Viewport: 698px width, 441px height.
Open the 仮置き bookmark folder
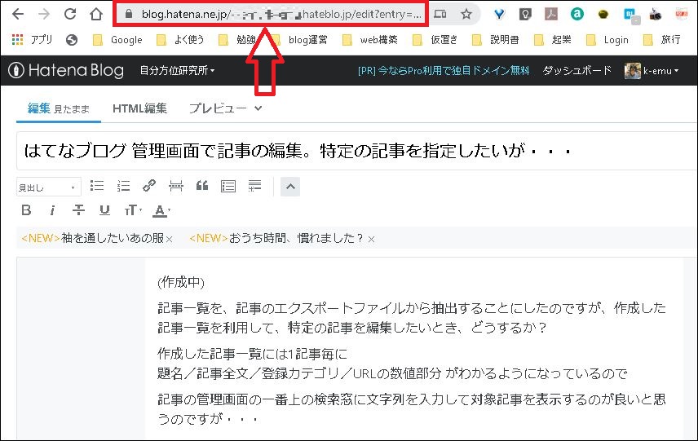tap(435, 40)
